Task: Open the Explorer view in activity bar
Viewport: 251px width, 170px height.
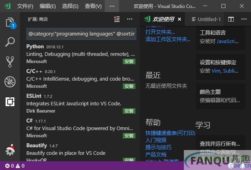Action: (10, 22)
